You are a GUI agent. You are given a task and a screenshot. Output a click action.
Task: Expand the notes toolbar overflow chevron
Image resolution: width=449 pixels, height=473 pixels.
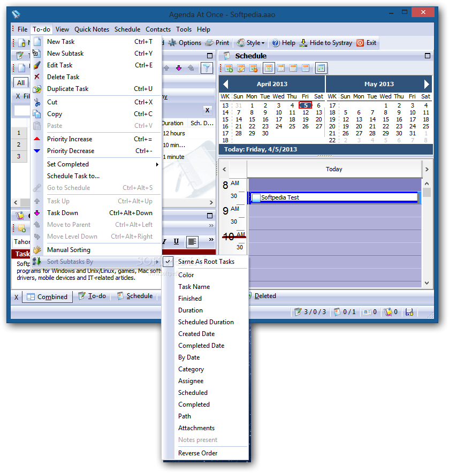pos(211,240)
